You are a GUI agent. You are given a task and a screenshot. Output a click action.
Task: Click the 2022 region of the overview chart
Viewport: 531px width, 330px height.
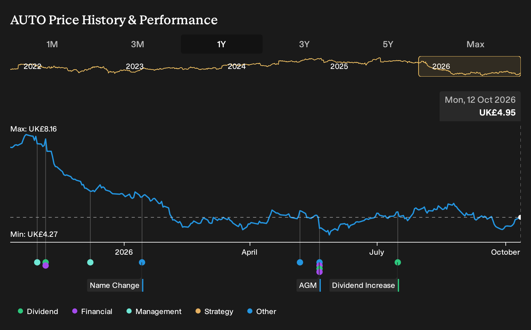coord(33,66)
